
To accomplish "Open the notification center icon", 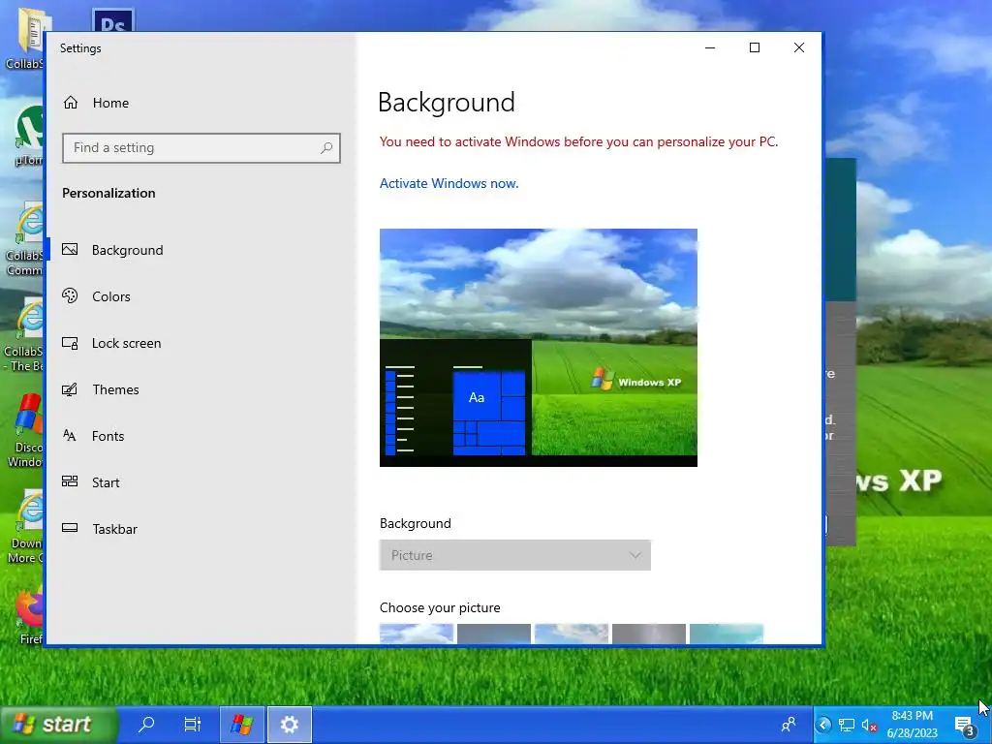I will click(x=964, y=725).
